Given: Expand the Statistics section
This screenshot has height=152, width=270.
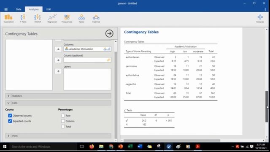Looking at the screenshot, I should (58, 96).
